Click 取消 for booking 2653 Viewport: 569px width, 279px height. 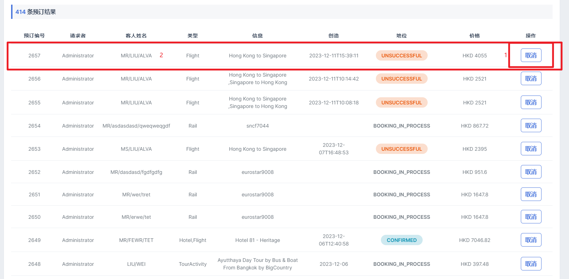tap(531, 149)
